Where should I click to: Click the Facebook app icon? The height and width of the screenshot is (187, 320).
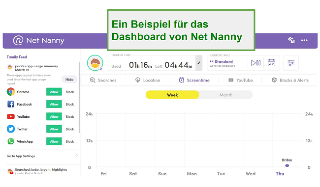pyautogui.click(x=11, y=104)
